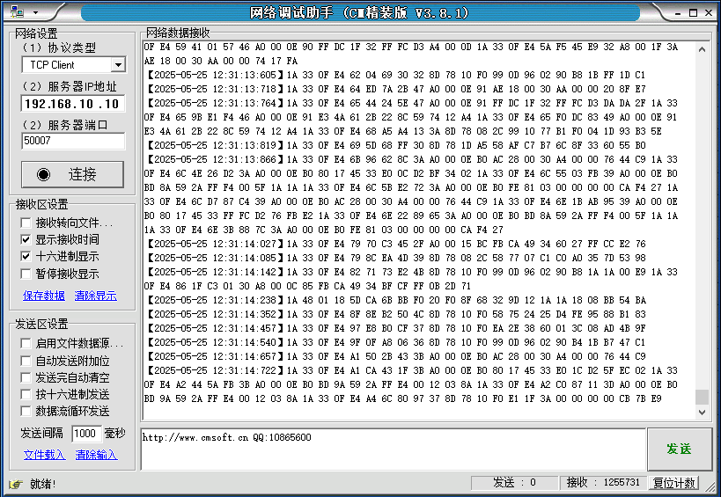721x497 pixels.
Task: Click the 连接 connect button
Action: 72,174
